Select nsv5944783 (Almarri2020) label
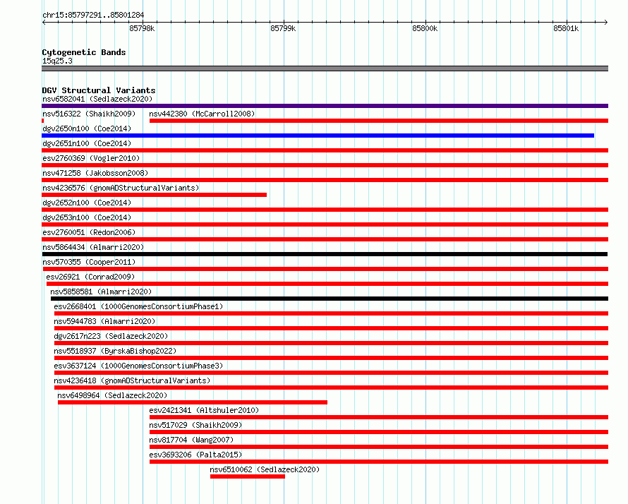This screenshot has height=504, width=628. [x=104, y=321]
